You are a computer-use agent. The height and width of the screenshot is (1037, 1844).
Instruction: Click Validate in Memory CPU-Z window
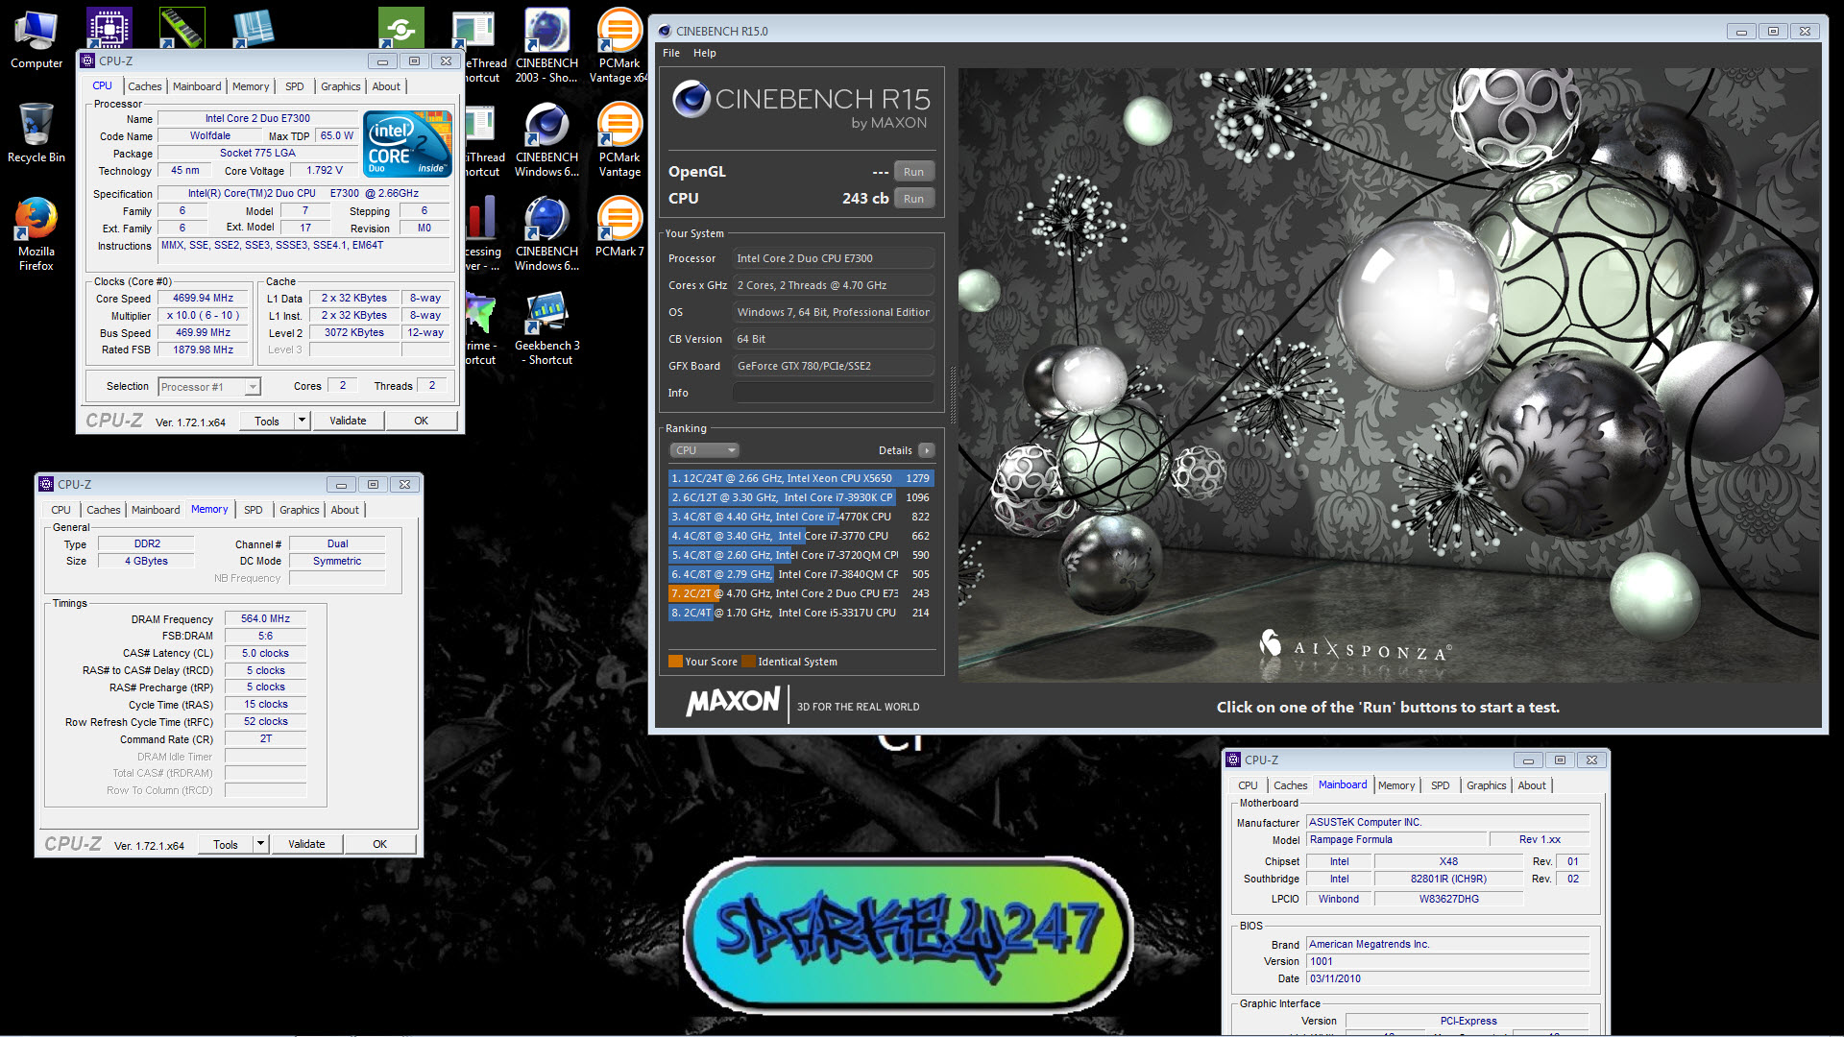[307, 844]
